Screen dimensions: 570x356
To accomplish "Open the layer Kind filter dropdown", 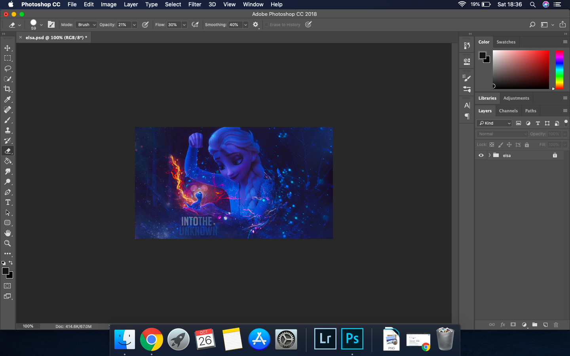I will pyautogui.click(x=494, y=123).
